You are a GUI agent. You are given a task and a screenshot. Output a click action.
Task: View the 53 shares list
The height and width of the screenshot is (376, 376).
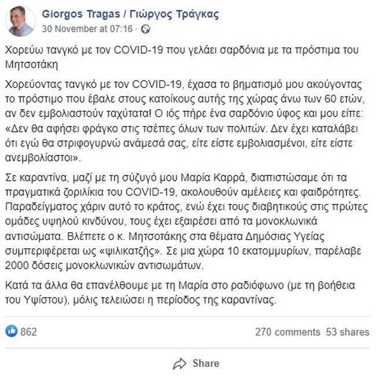coord(347,332)
